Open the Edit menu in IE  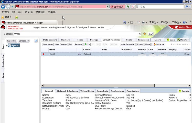[13, 12]
